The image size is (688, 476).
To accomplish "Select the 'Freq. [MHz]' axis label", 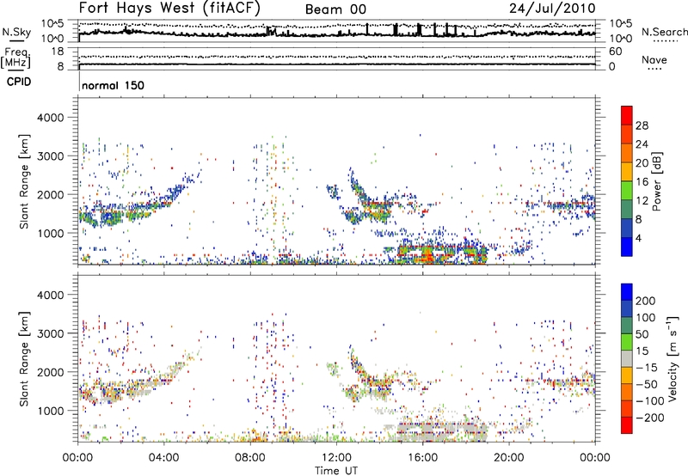I will point(15,58).
